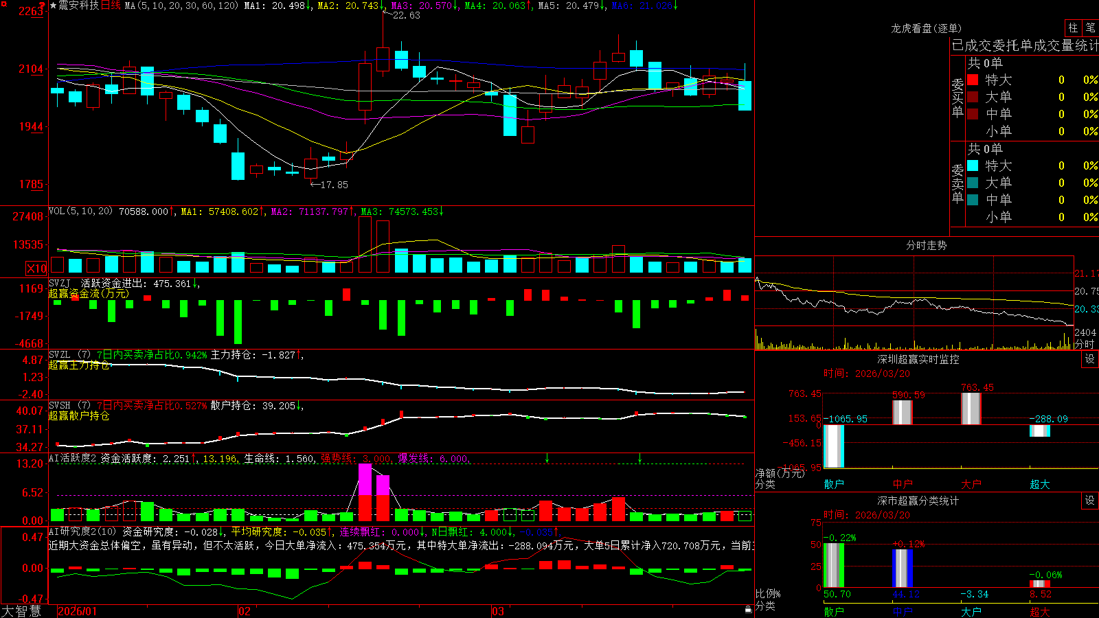Click the 时间: 2026/03/20 label in 深市超赢分类统计
Screen dimensions: 1099x618
tap(867, 515)
